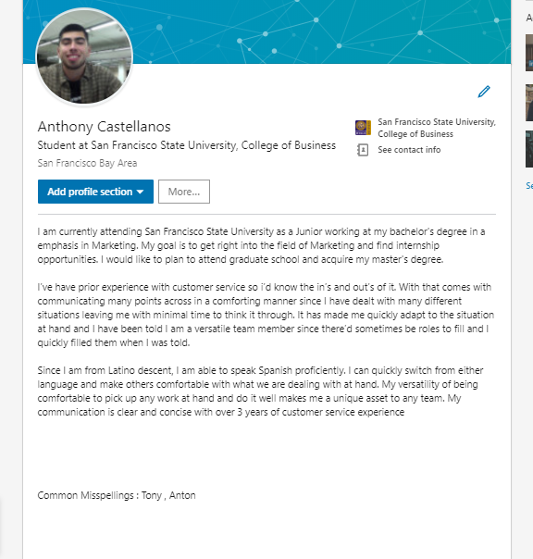Open San Francisco State University, College of Business link
The height and width of the screenshot is (559, 533).
click(437, 128)
